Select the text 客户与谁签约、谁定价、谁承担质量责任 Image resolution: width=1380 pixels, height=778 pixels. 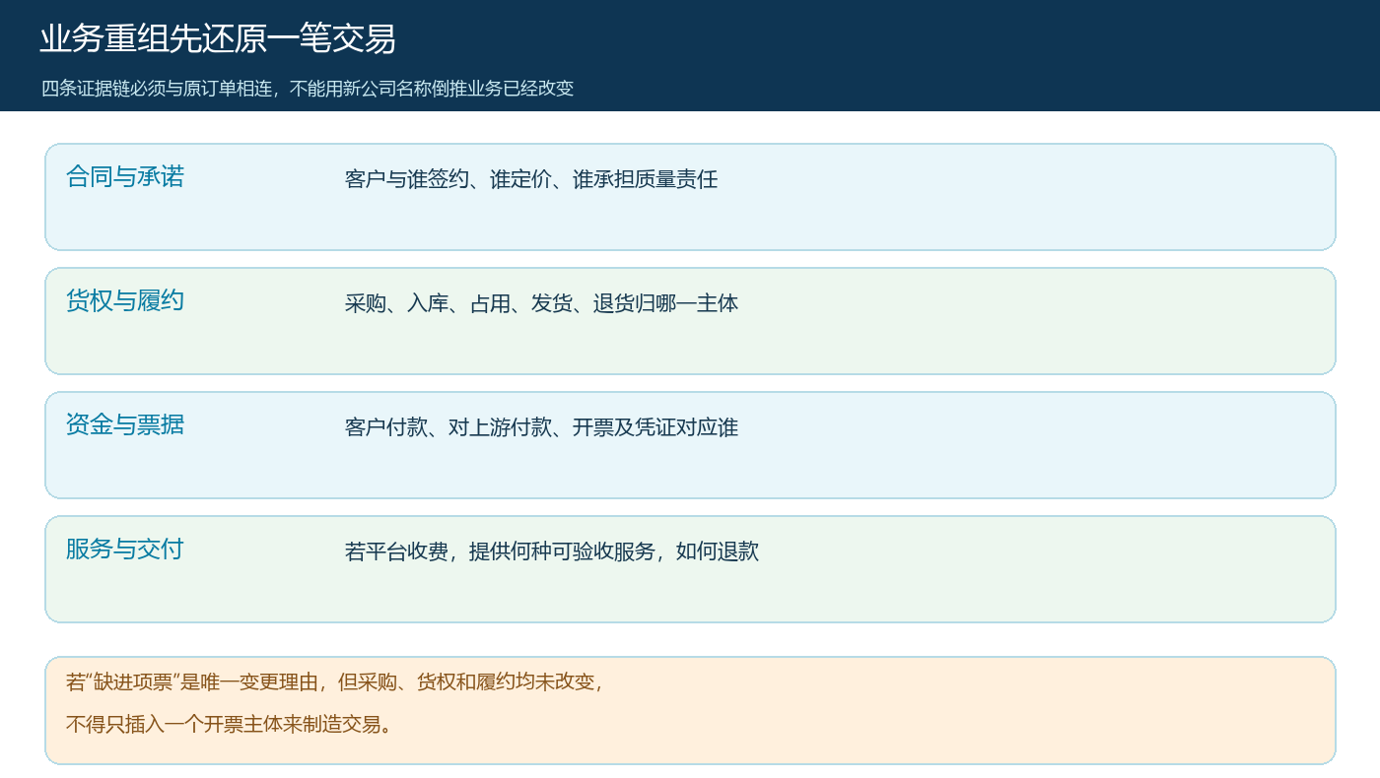tap(531, 179)
